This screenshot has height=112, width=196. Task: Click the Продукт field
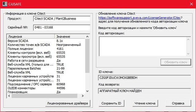click(62, 19)
